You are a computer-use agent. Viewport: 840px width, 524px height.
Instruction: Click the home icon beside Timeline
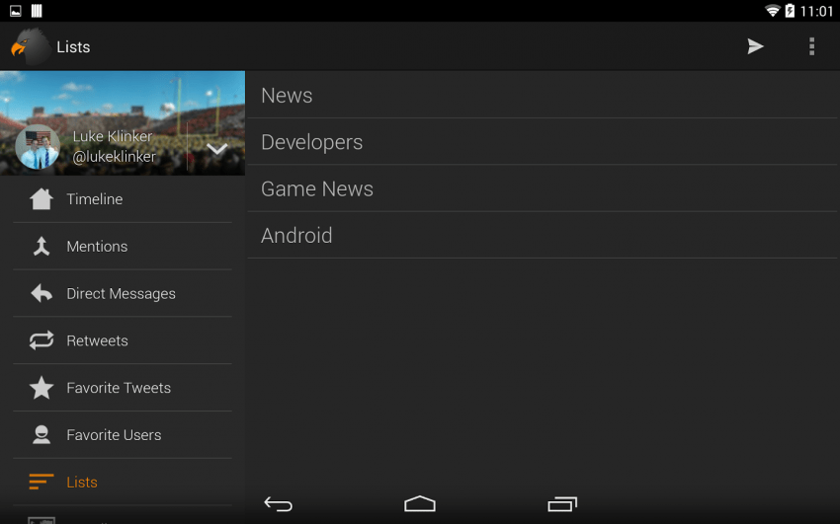tap(42, 199)
